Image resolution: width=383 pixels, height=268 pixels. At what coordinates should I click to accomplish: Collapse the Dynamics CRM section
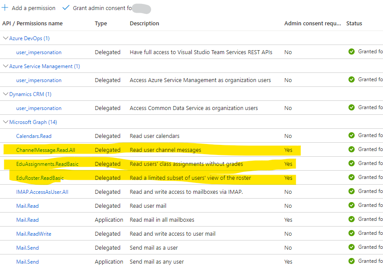(5, 94)
